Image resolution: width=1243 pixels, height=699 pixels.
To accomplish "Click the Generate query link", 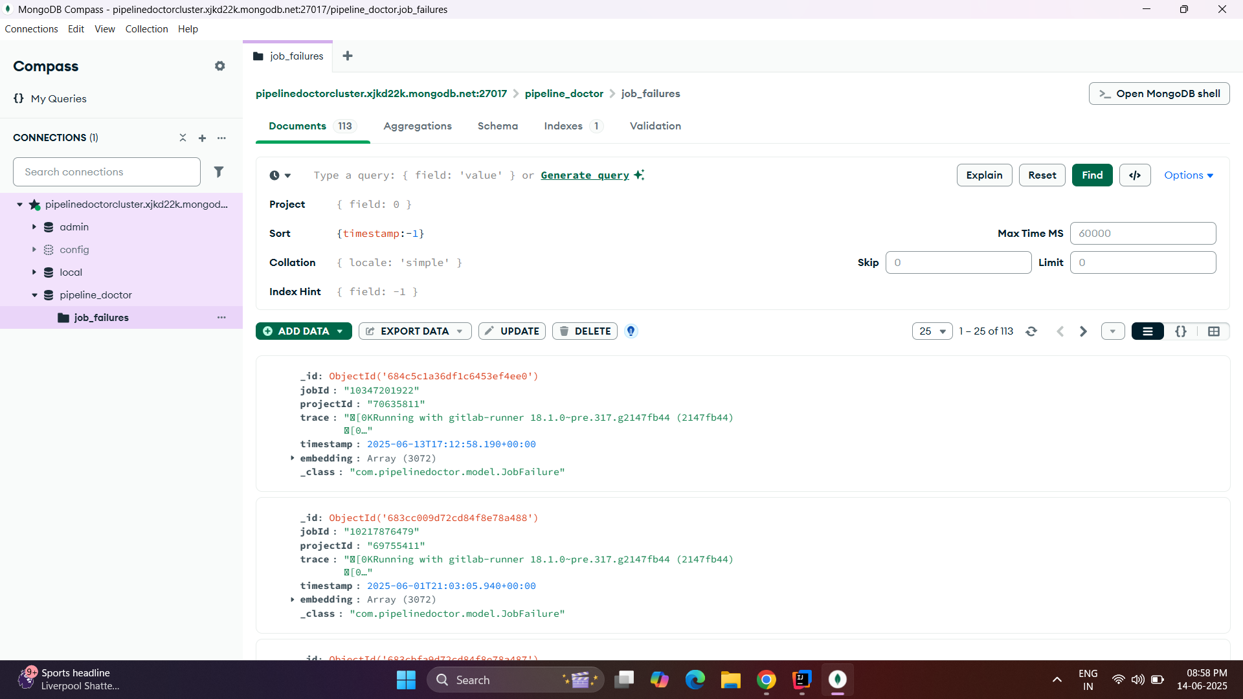I will (x=585, y=175).
